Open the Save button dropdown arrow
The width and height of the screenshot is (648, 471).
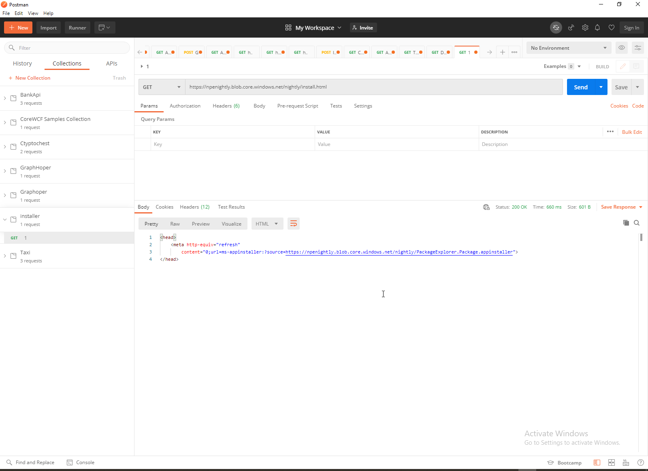click(638, 87)
